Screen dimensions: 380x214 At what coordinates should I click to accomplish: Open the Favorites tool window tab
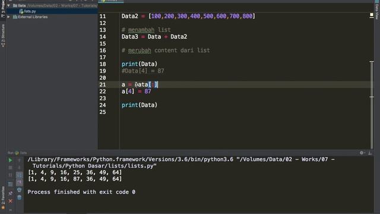(3, 198)
